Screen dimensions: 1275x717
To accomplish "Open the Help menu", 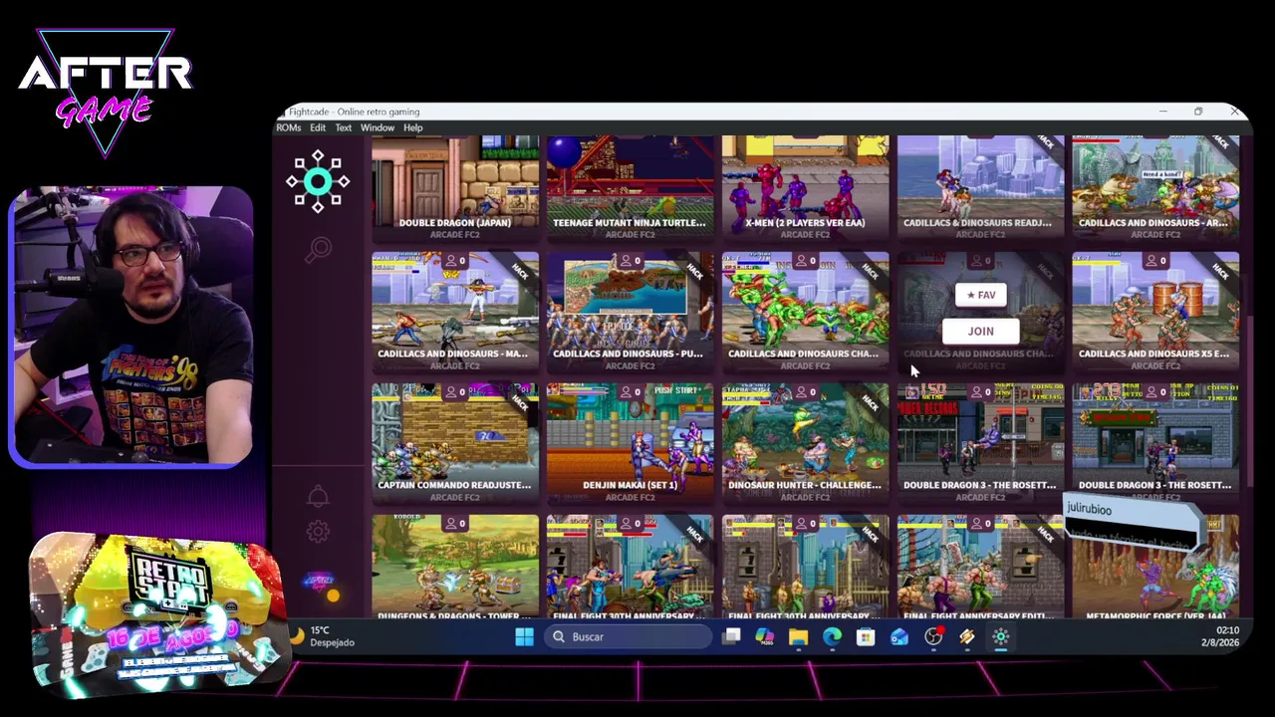I will point(412,127).
